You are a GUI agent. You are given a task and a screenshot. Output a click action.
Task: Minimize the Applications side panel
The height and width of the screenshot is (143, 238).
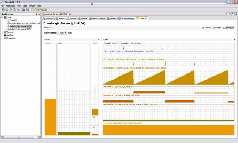click(37, 14)
